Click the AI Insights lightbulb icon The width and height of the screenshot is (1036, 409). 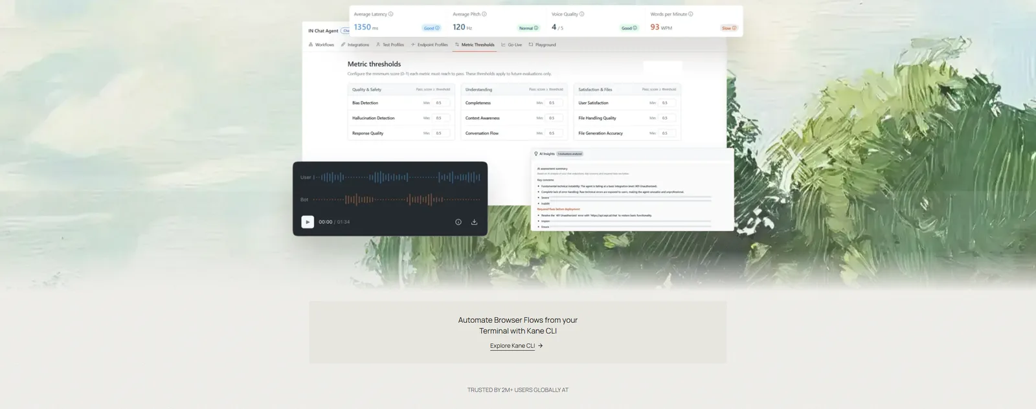click(536, 154)
